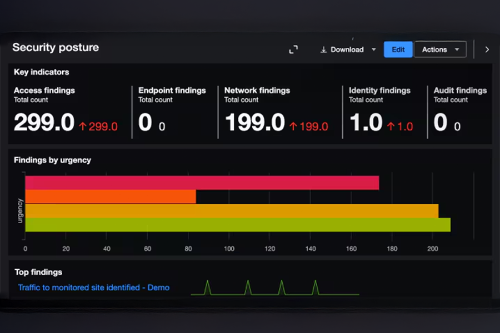The width and height of the screenshot is (500, 333).
Task: Click the fullscreen expand icon
Action: tap(293, 49)
